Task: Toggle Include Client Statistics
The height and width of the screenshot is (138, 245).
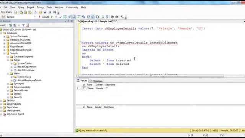Action: point(83,17)
